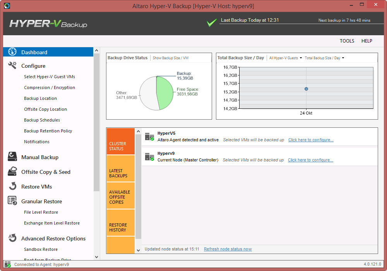
Task: Click the 'Last Backup Today at 12:31' text
Action: [x=250, y=20]
